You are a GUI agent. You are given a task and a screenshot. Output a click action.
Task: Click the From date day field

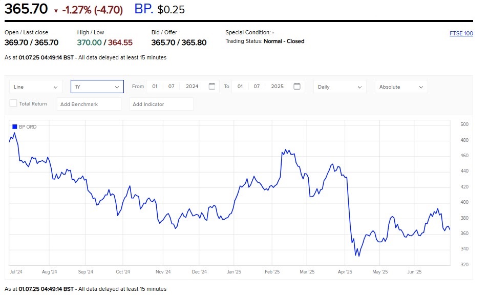[x=155, y=87]
